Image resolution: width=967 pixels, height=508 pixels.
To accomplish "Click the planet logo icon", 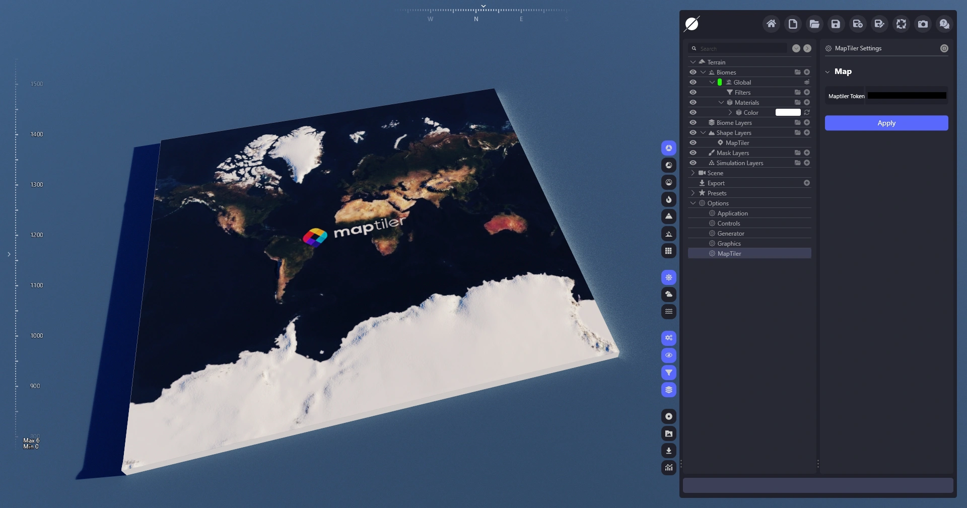I will coord(692,24).
